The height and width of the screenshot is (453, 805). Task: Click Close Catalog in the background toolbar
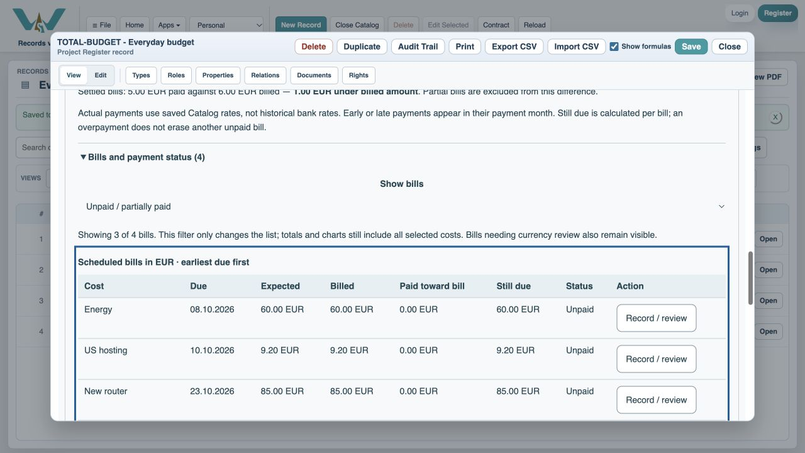[357, 25]
